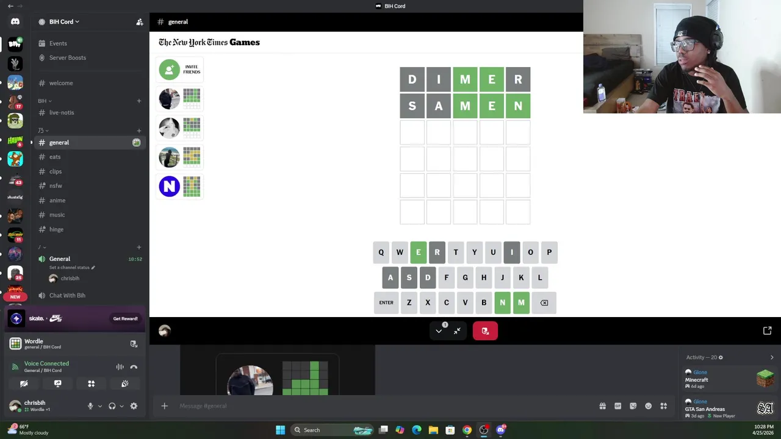Open the gift icon in message bar
Viewport: 781px width, 439px height.
click(602, 406)
